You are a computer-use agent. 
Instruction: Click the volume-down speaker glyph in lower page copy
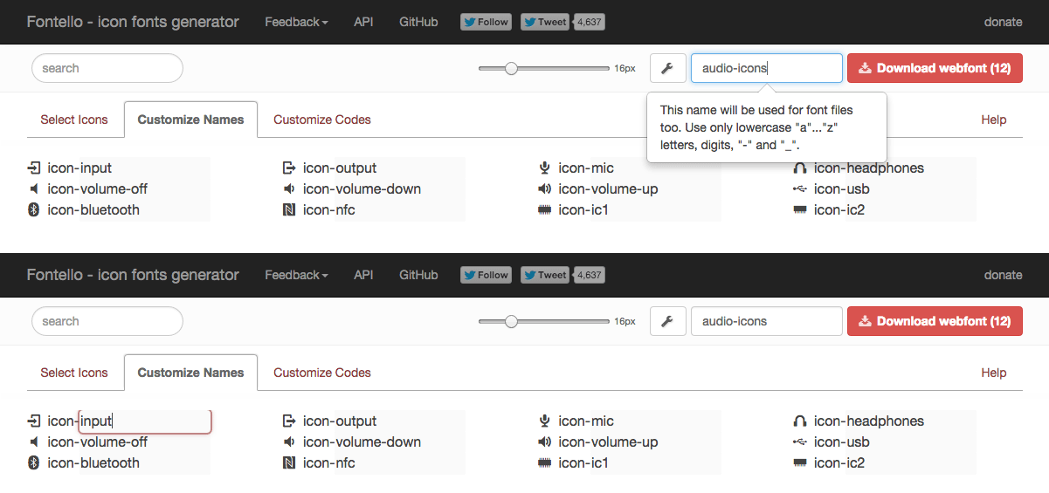[x=290, y=442]
